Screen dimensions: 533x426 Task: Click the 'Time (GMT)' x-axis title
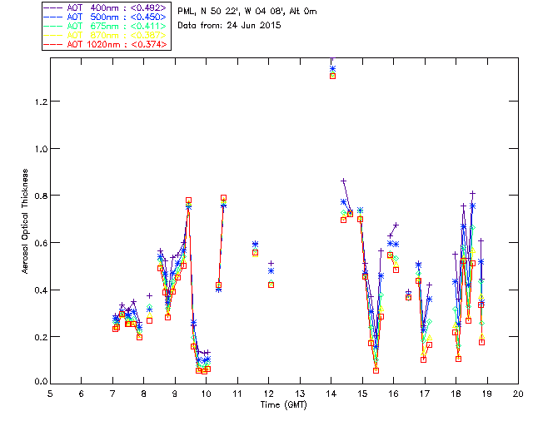pyautogui.click(x=284, y=404)
